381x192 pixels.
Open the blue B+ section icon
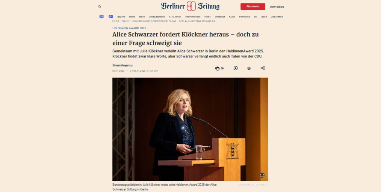(x=110, y=16)
